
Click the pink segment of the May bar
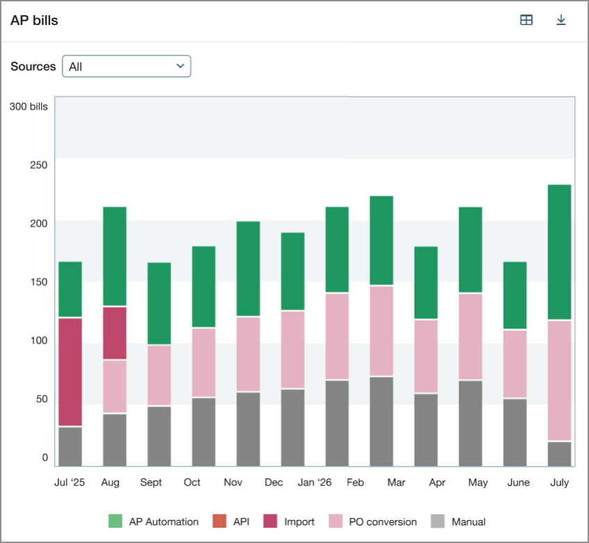point(477,333)
